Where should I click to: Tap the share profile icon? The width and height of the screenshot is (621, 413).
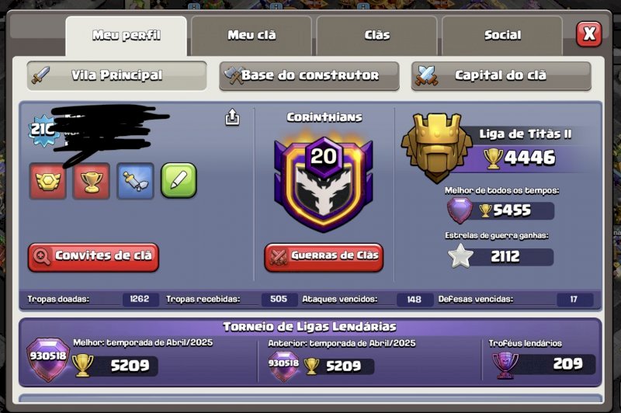(232, 116)
